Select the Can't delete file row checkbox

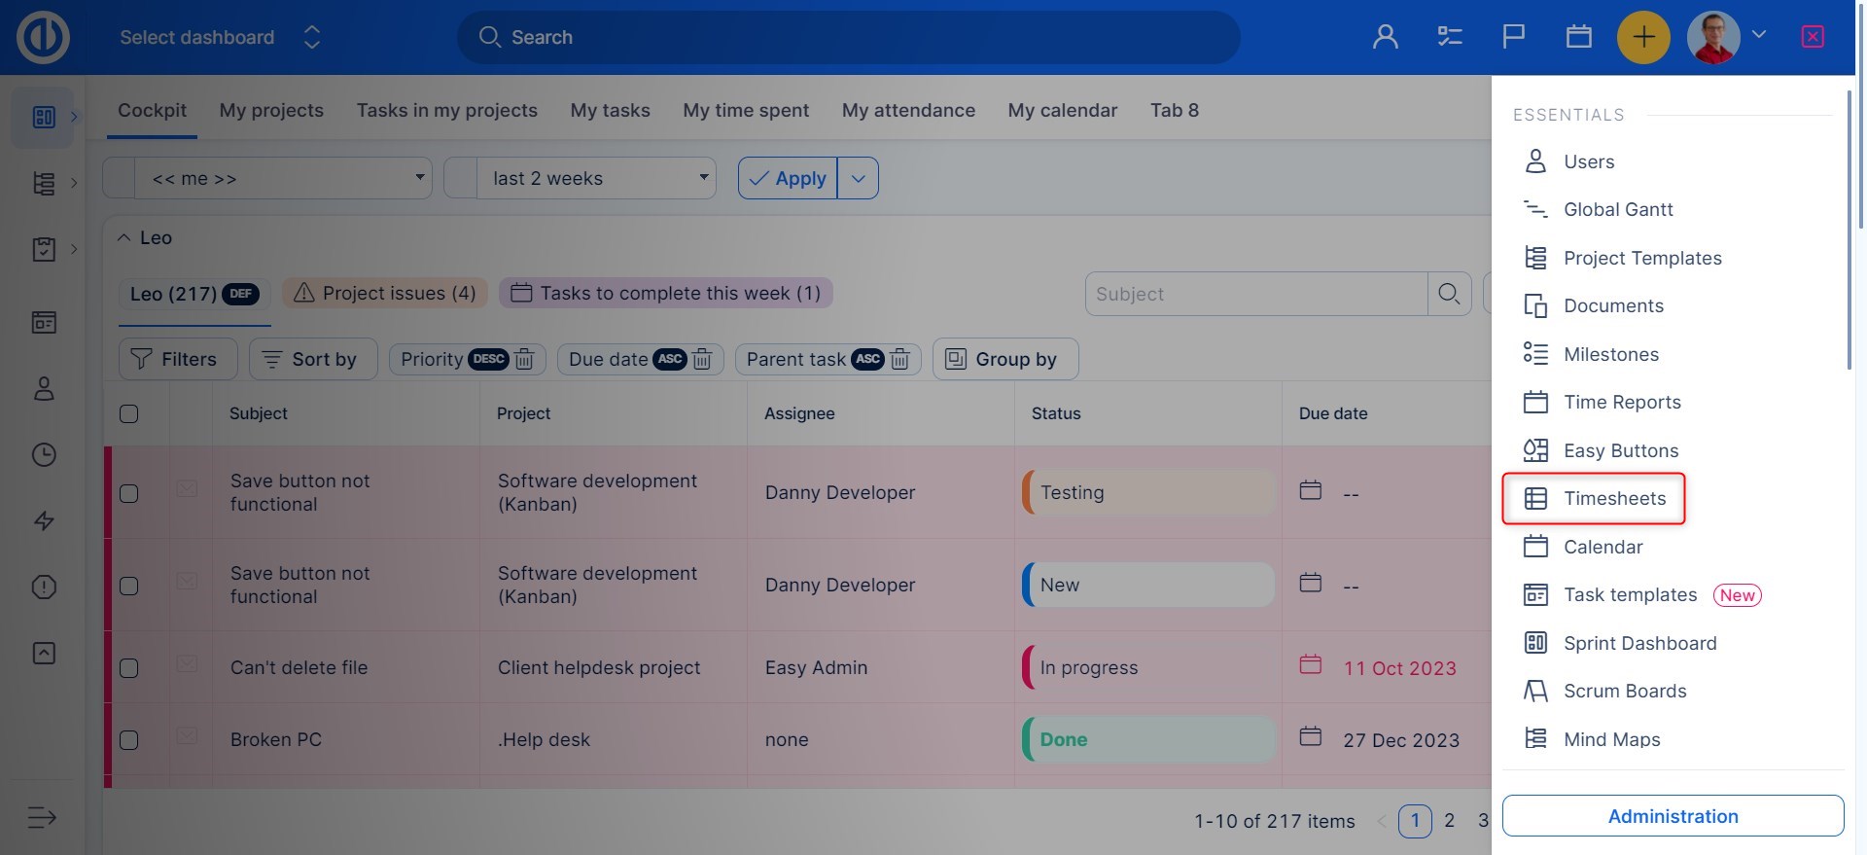(128, 668)
